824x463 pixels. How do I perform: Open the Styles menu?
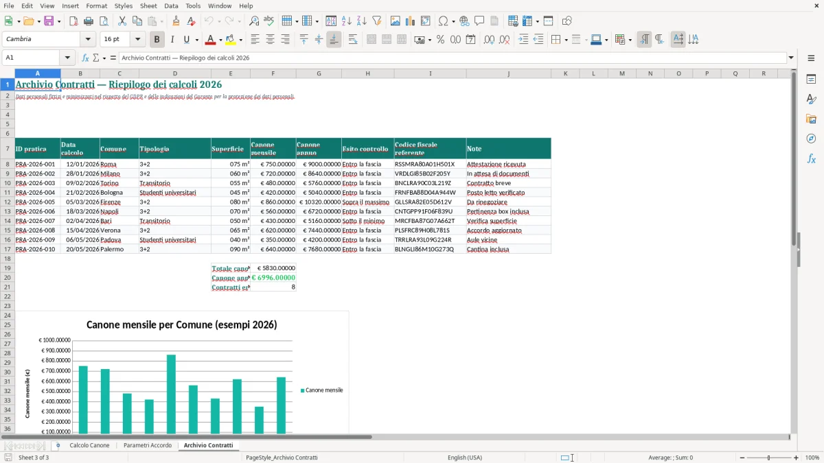click(124, 5)
